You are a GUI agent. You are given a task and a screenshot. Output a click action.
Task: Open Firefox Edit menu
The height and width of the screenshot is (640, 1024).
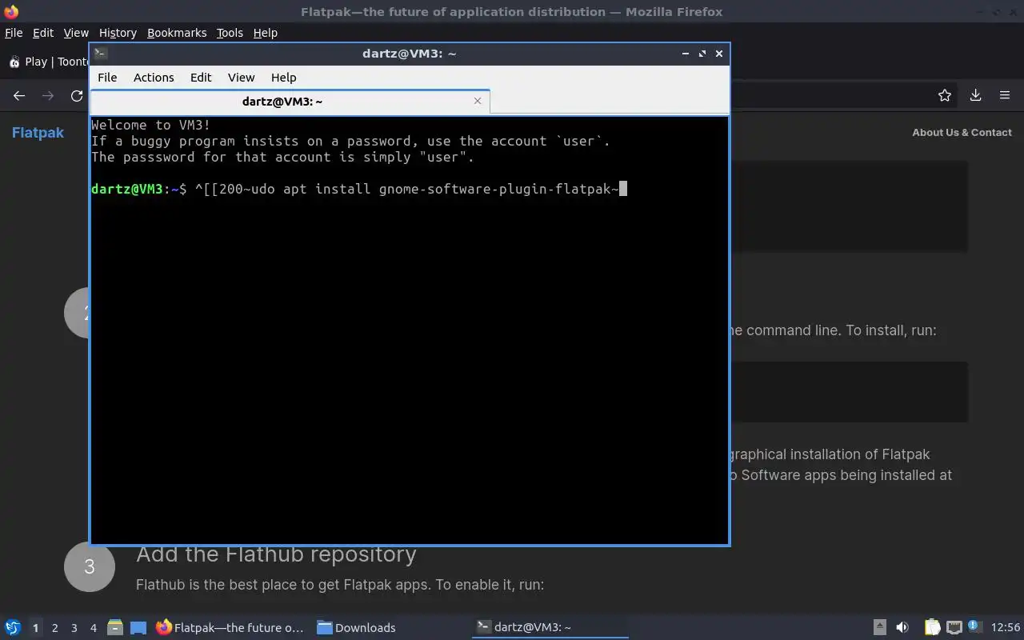(x=43, y=33)
